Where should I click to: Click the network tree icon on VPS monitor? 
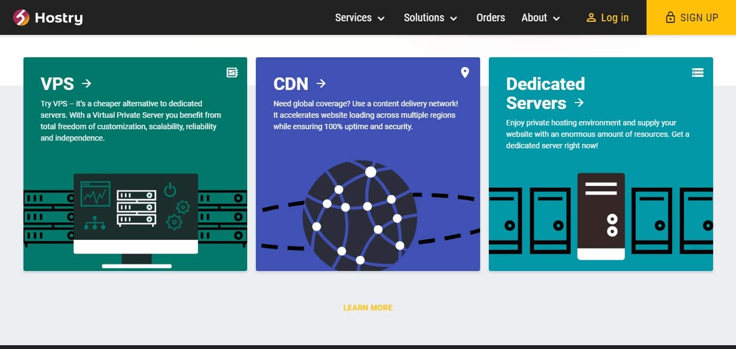(x=95, y=222)
